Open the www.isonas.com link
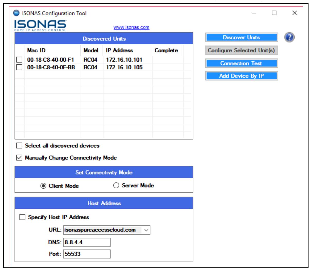 [131, 27]
